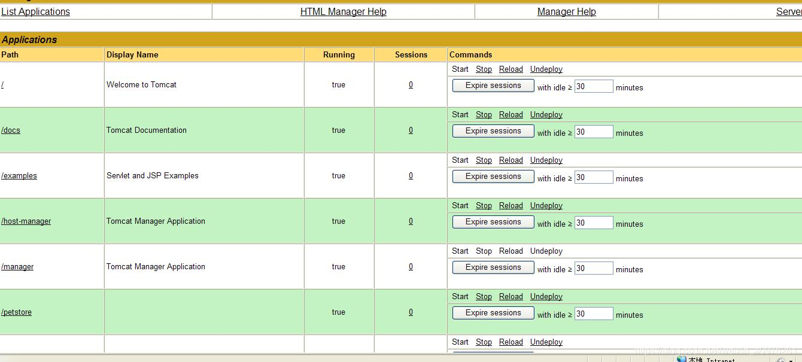View sessions count for /petstore app
Viewport: 802px width, 362px height.
pyautogui.click(x=411, y=312)
